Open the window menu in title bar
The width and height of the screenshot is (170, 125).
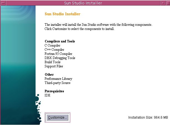(x=3, y=3)
